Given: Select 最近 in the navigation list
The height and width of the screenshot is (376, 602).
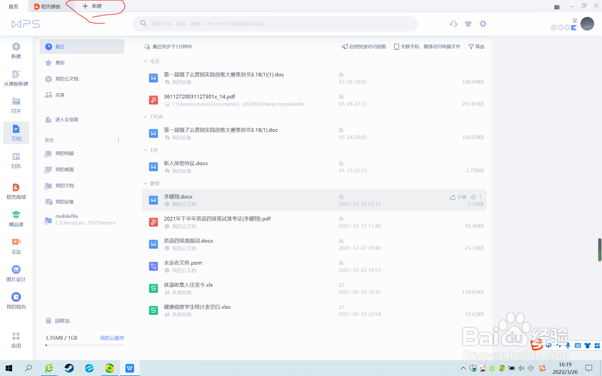Looking at the screenshot, I should (82, 47).
